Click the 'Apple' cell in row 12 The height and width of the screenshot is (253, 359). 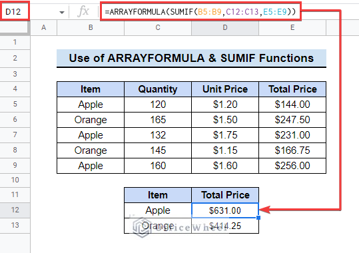tap(158, 210)
